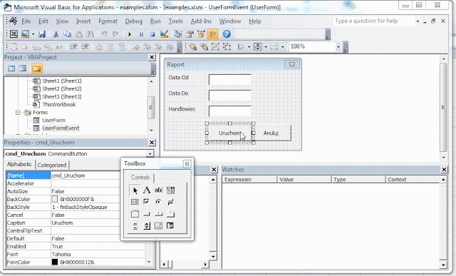Collapse the Forms folder in project tree

[x=18, y=113]
